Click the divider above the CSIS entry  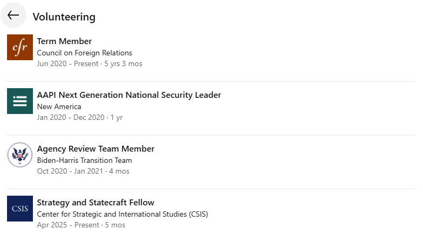[x=211, y=189]
